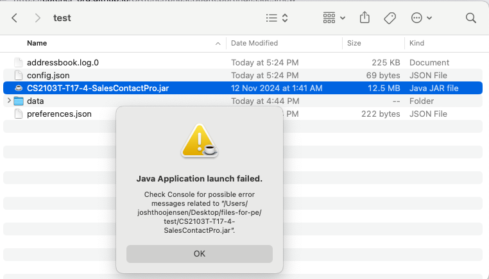Image resolution: width=489 pixels, height=279 pixels.
Task: Go back with the left chevron
Action: tap(14, 18)
